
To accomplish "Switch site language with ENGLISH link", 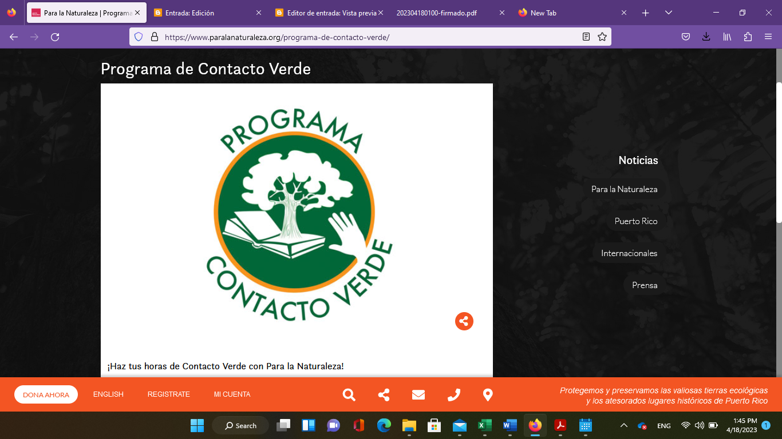I will (108, 394).
